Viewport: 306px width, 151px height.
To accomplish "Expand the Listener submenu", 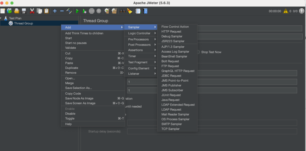I will pyautogui.click(x=141, y=74).
